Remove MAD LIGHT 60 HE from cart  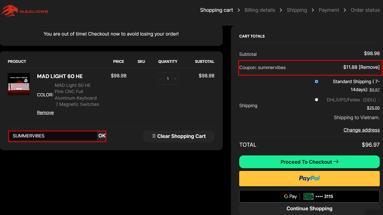pos(45,113)
